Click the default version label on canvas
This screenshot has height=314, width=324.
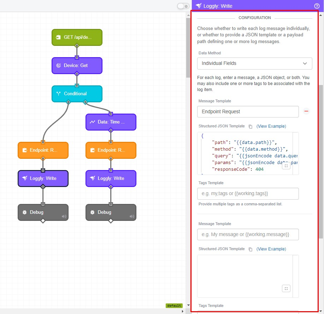(174, 306)
